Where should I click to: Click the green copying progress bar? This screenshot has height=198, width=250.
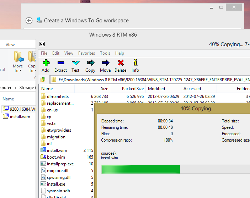pos(140,169)
